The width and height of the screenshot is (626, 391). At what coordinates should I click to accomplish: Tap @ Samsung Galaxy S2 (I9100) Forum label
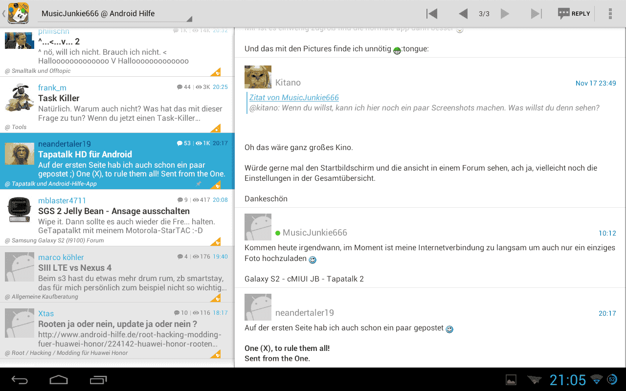[x=54, y=240]
